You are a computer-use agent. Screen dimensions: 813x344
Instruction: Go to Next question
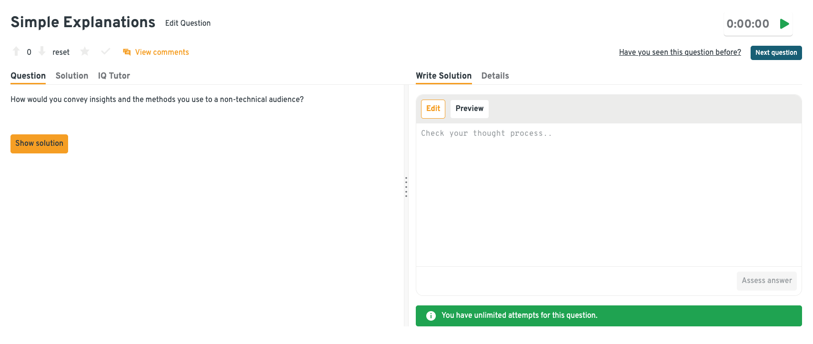click(x=776, y=53)
